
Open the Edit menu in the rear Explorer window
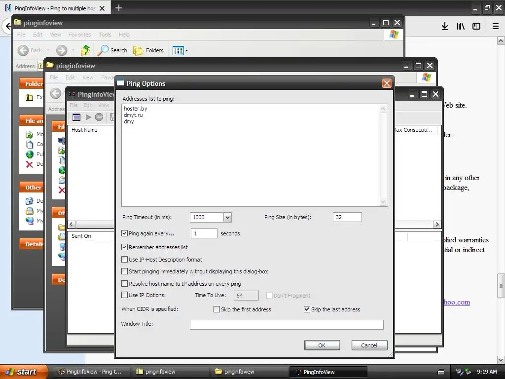37,35
